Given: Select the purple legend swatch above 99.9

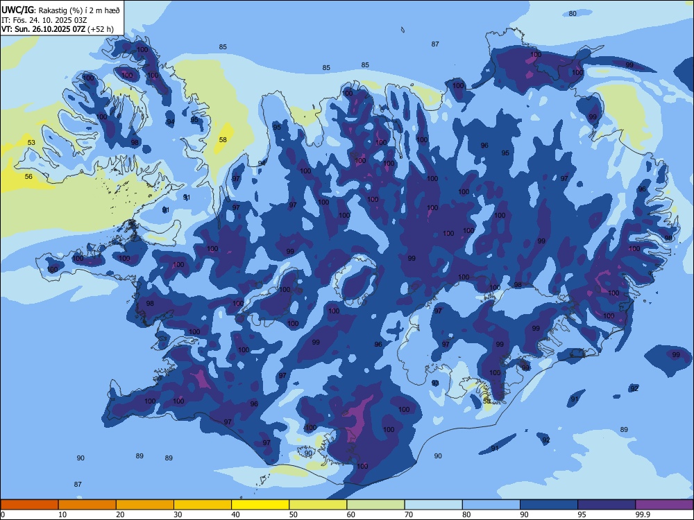Looking at the screenshot, I should pyautogui.click(x=664, y=505).
